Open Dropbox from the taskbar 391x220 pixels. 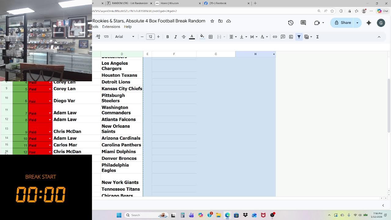click(245, 215)
